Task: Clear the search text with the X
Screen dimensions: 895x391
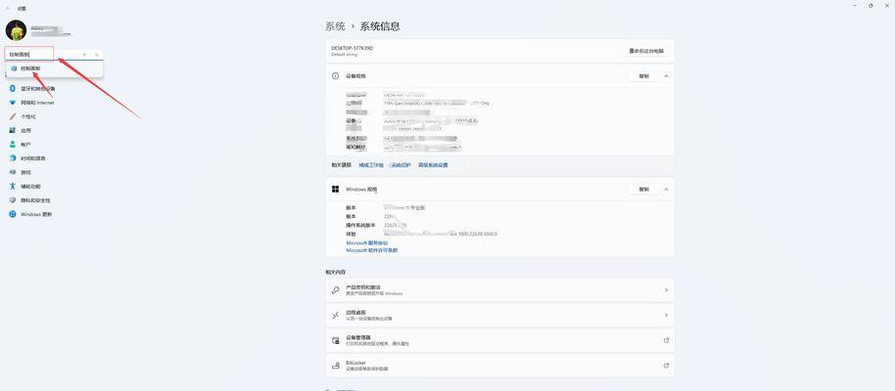Action: pos(84,55)
